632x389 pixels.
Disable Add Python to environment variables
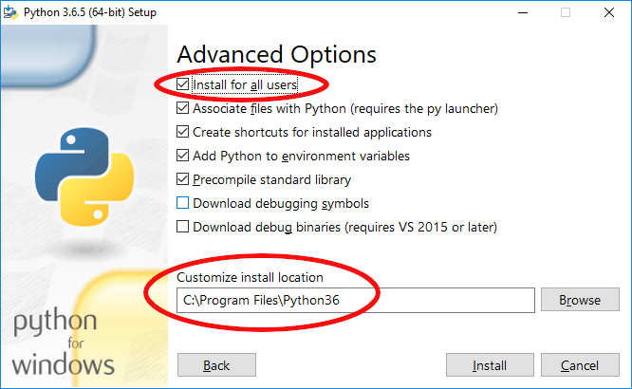click(x=182, y=156)
